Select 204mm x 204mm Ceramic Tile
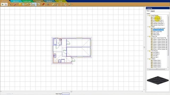This screenshot has width=170, height=95. pyautogui.click(x=160, y=43)
